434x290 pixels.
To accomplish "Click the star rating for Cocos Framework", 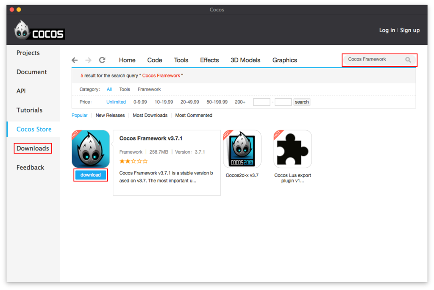I will coord(134,161).
